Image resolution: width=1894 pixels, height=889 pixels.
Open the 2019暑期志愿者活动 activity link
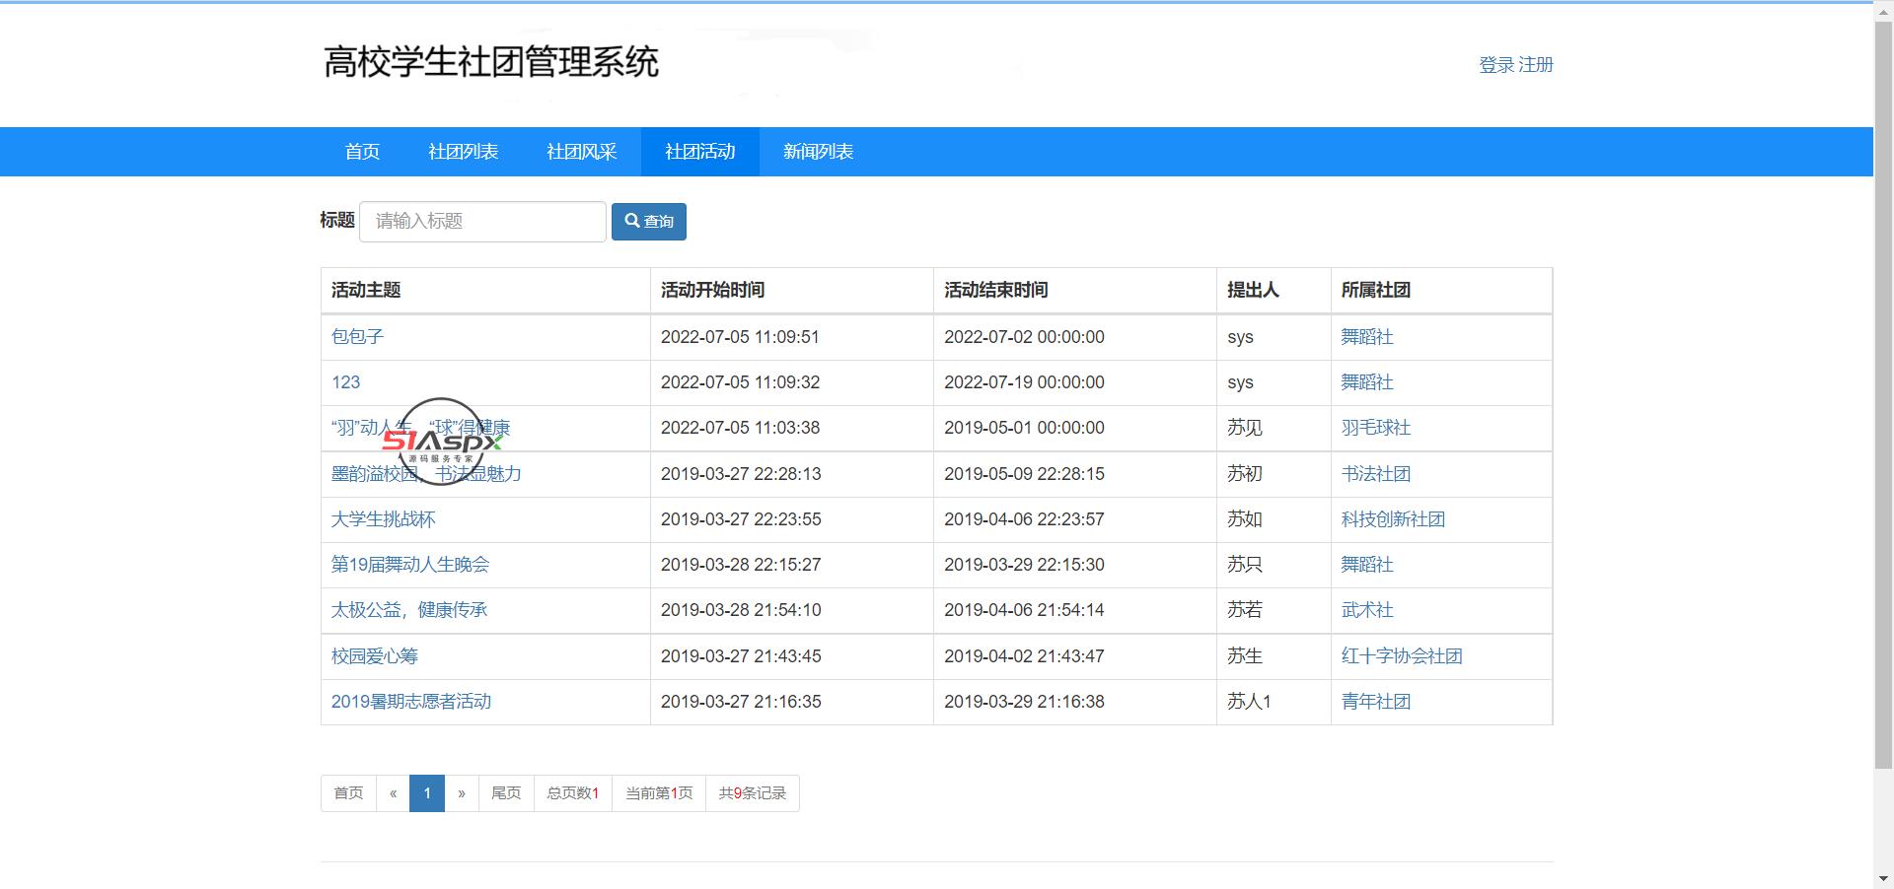coord(410,702)
